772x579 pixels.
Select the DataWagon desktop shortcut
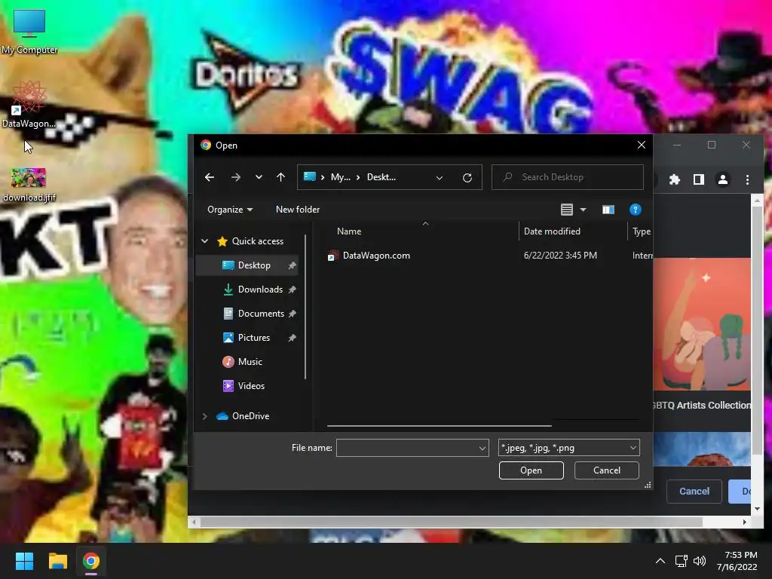point(29,105)
